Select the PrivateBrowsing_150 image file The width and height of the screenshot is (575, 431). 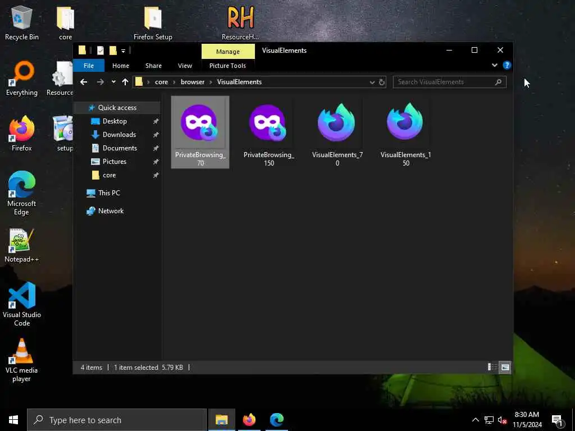269,132
